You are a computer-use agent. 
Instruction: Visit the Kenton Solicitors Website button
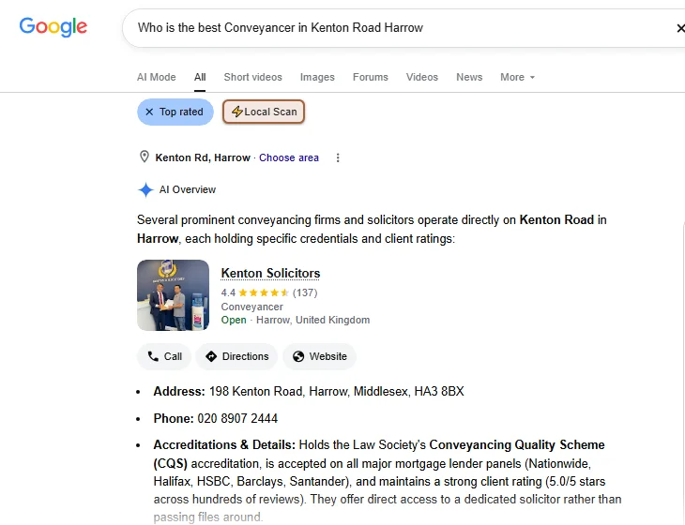click(x=320, y=356)
